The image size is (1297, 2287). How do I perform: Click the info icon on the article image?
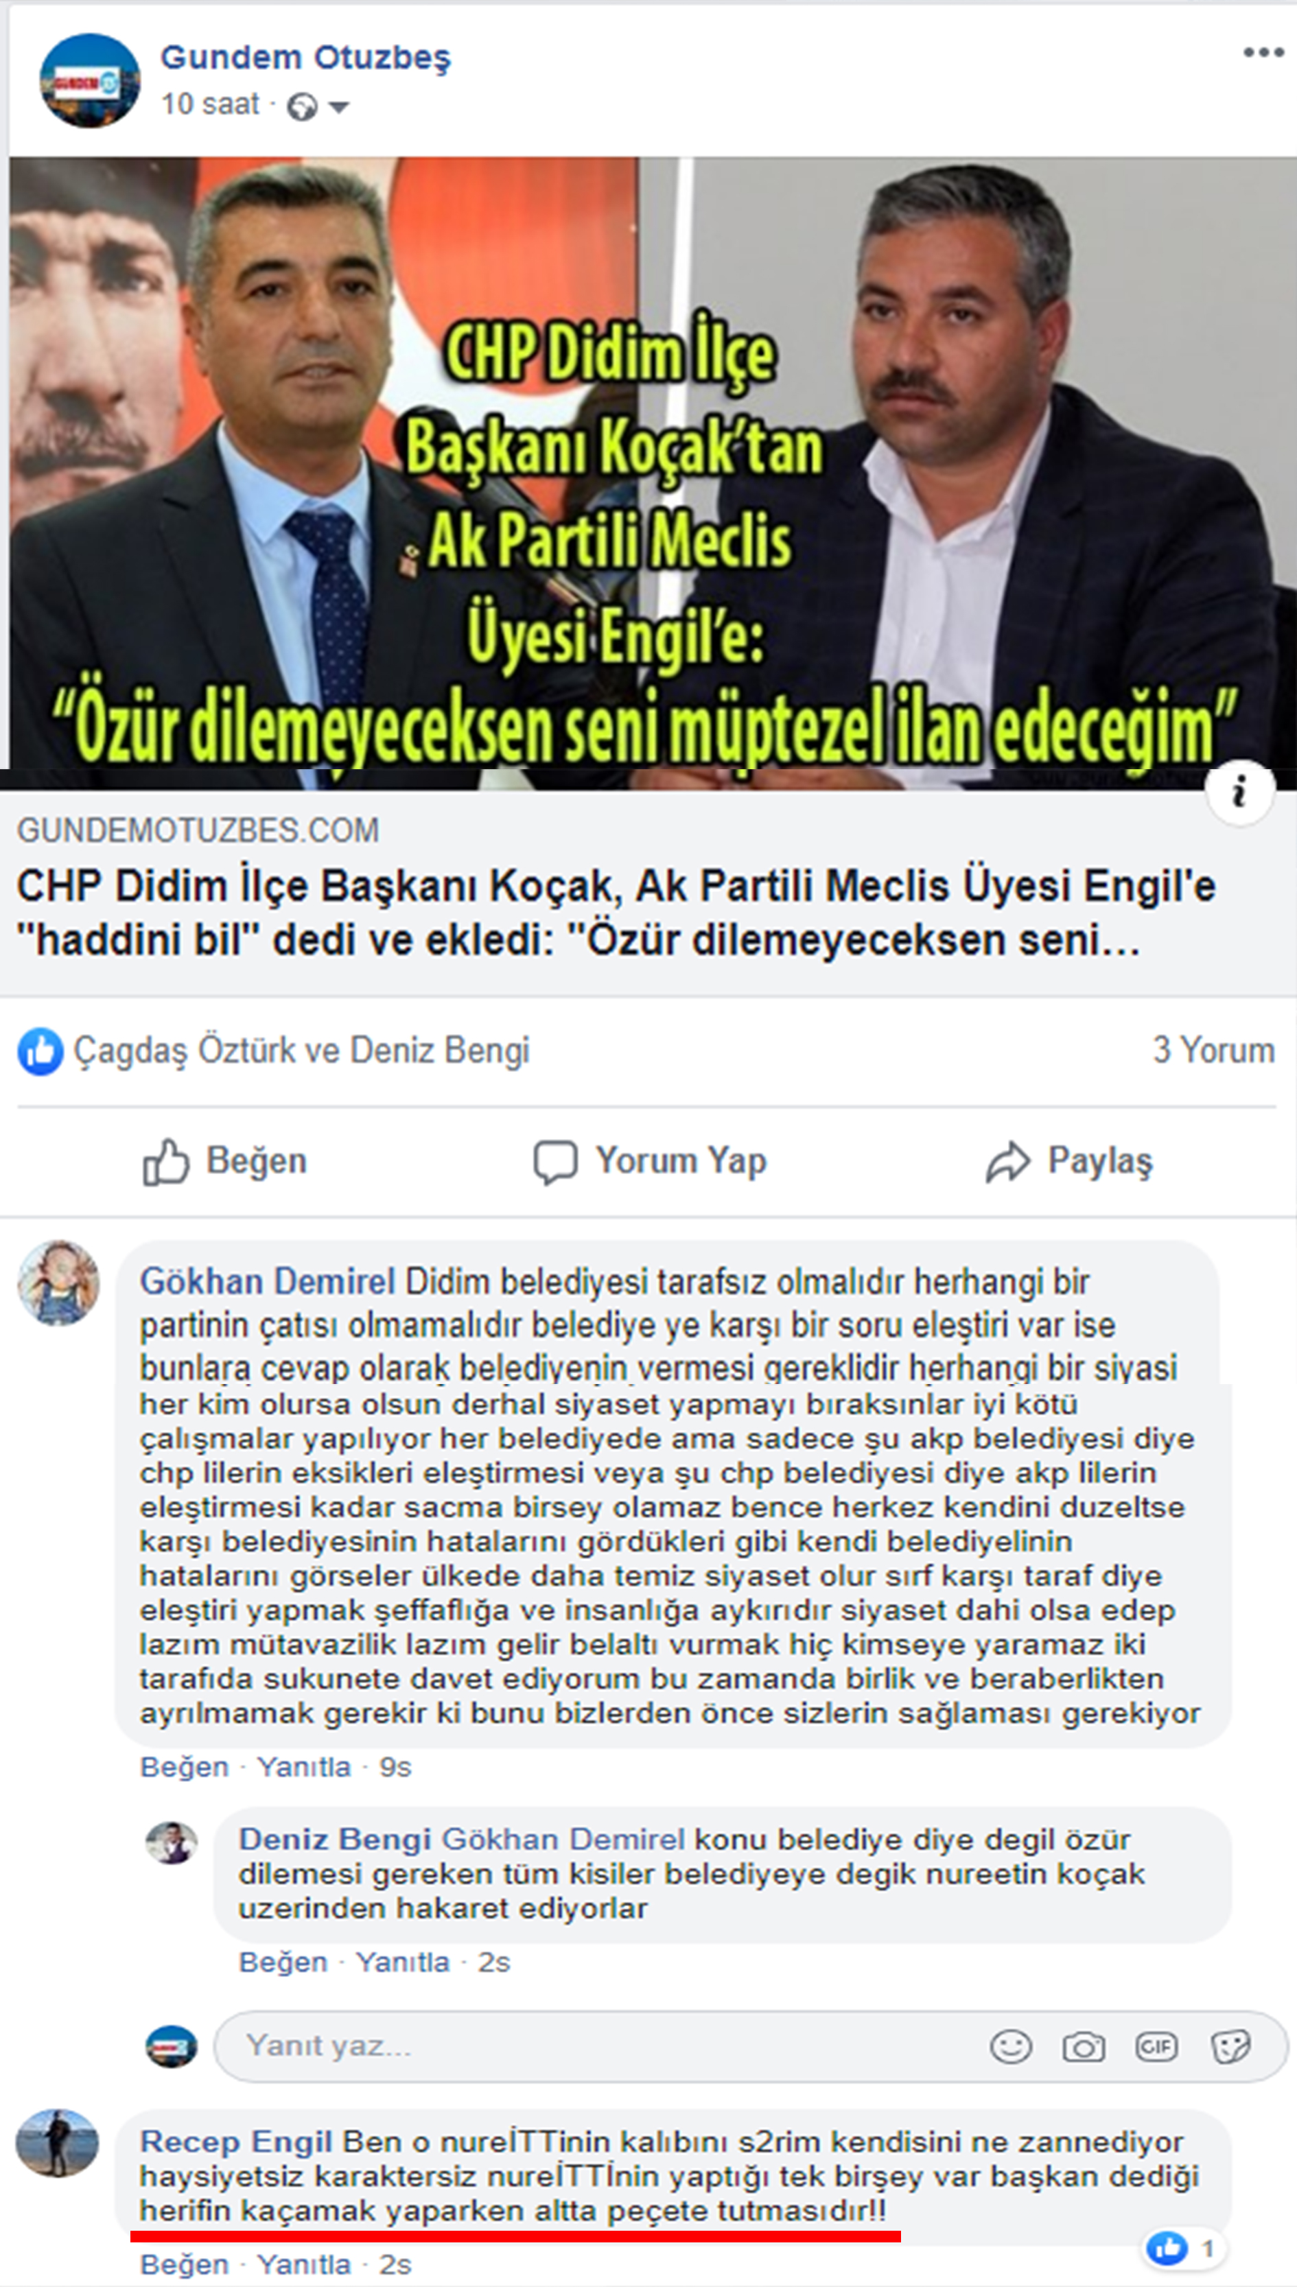pyautogui.click(x=1240, y=792)
